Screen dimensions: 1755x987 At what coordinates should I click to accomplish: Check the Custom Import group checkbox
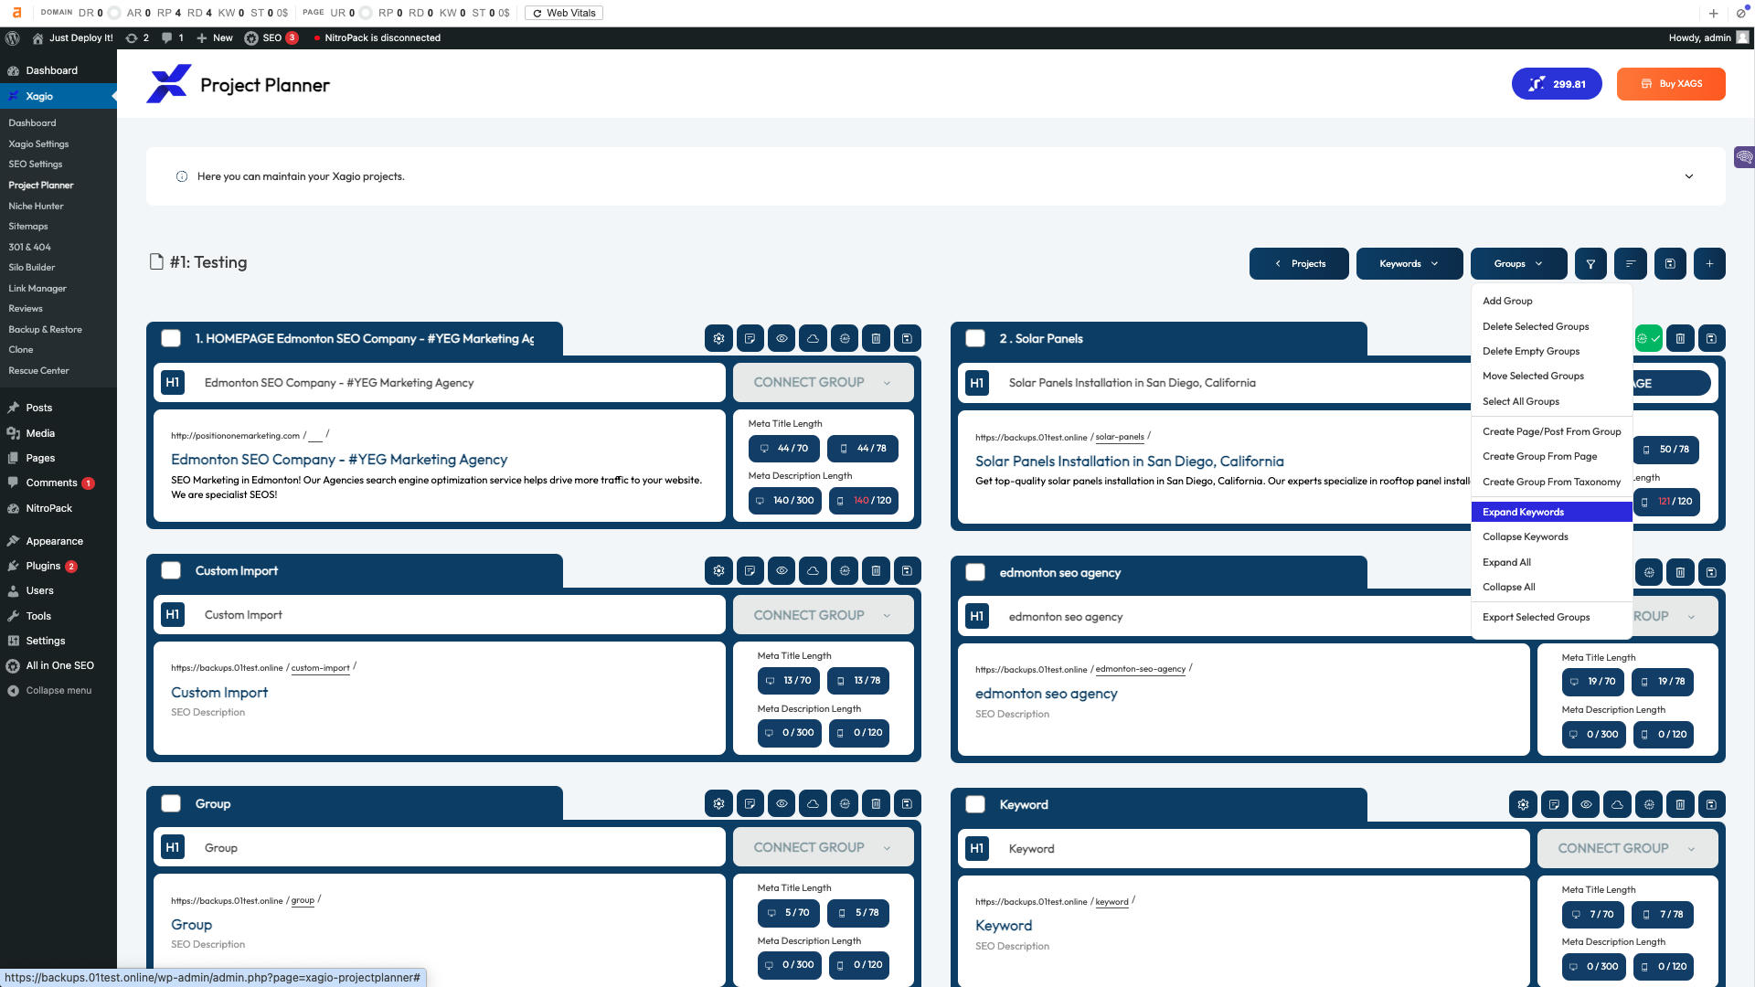click(171, 570)
